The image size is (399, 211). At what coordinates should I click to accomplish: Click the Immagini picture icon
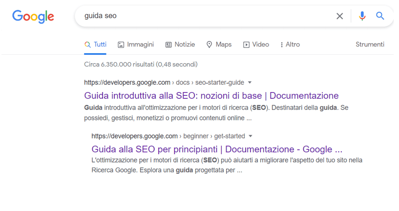[121, 45]
